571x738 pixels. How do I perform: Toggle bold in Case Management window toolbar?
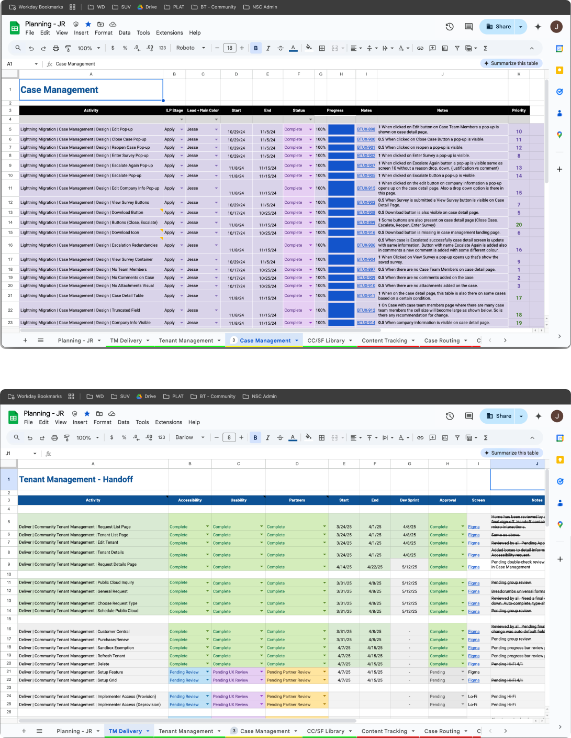(x=256, y=48)
